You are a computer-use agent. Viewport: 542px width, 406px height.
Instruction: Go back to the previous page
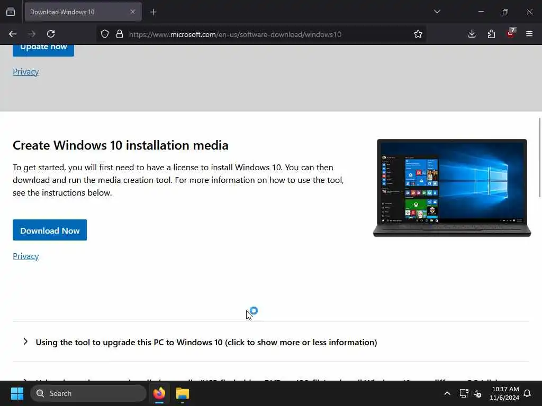click(x=13, y=34)
